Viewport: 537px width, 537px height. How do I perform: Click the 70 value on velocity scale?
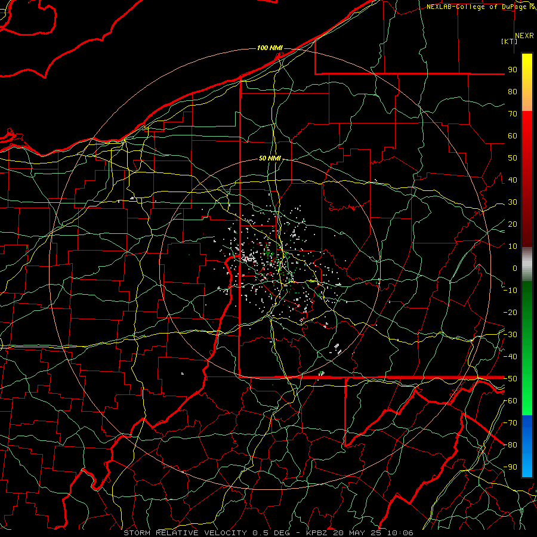coord(513,114)
